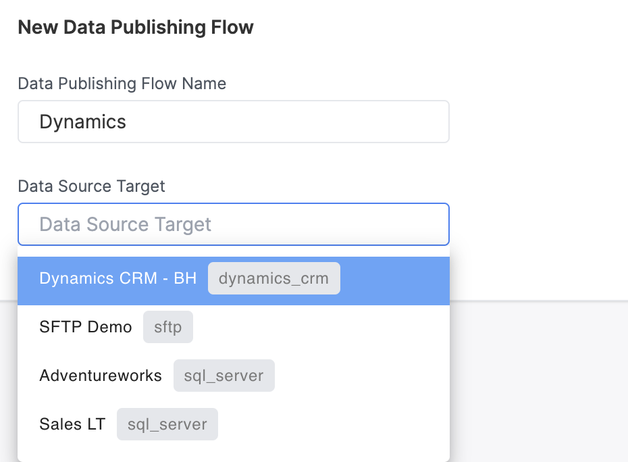Select the Sales LT entry

tap(234, 424)
